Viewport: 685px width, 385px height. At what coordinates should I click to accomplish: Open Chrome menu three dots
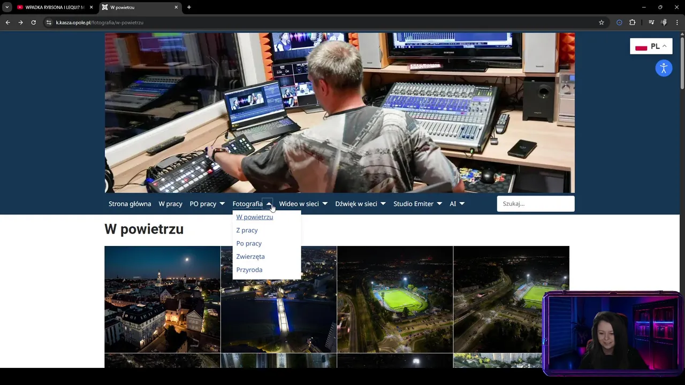(678, 22)
